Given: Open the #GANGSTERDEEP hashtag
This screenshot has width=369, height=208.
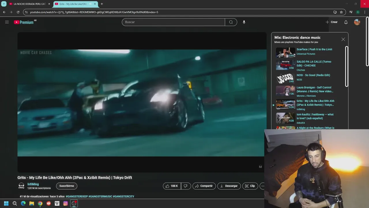Looking at the screenshot, I should click(77, 196).
